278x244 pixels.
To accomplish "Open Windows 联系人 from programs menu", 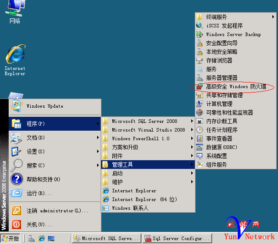I will tap(148, 208).
